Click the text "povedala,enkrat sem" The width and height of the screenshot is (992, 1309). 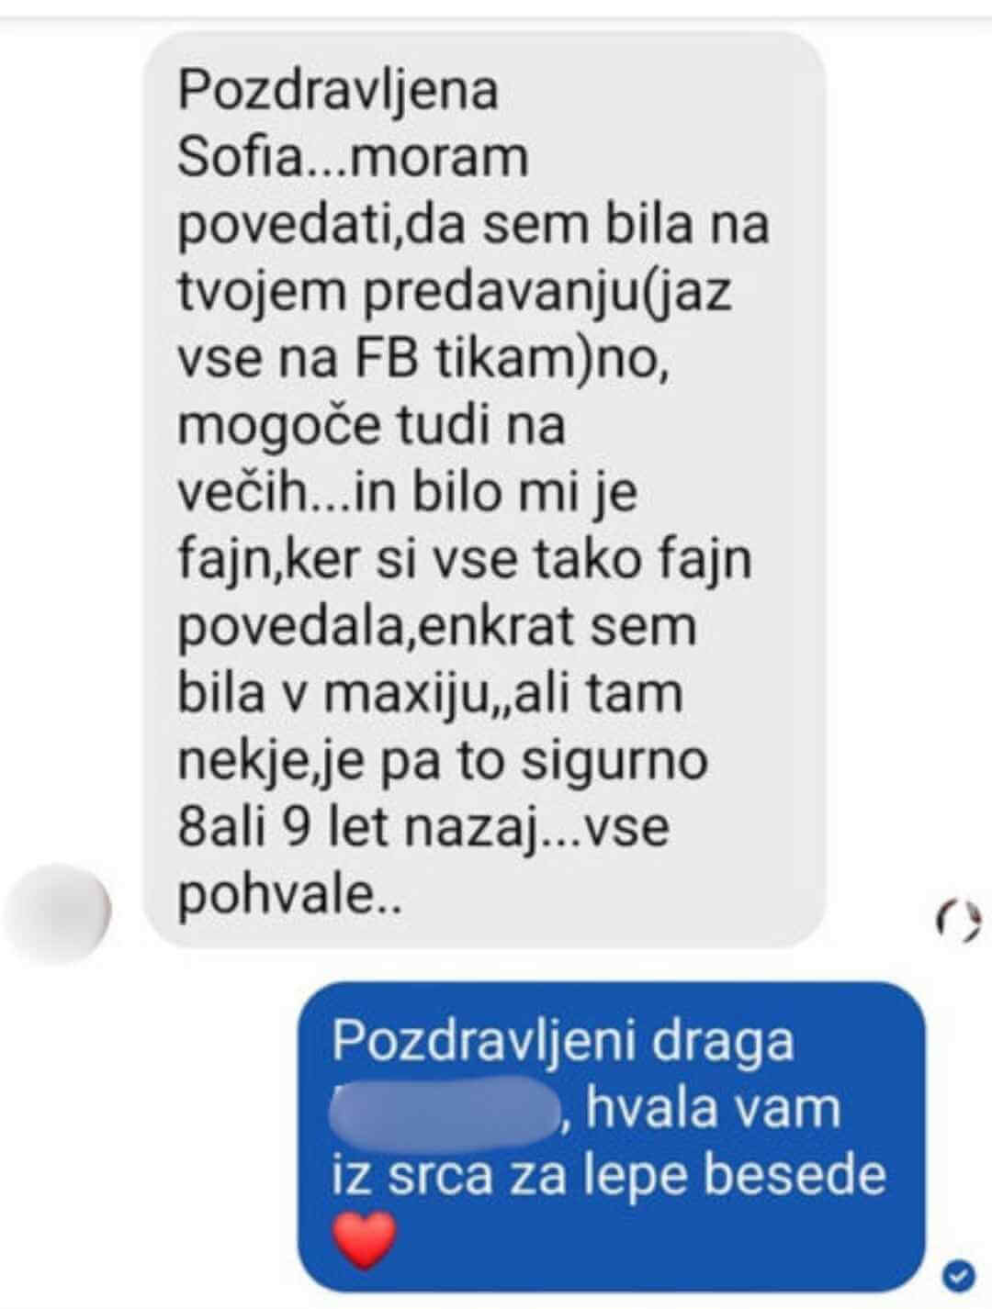(436, 628)
